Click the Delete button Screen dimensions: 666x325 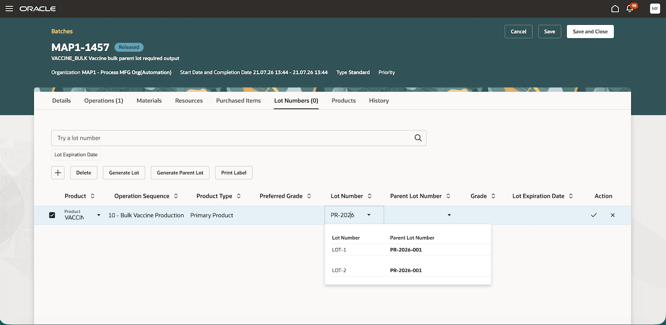pos(84,172)
